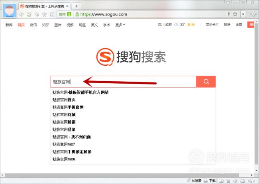Click the first-aid repair icon in status bar
The width and height of the screenshot is (259, 184).
221,181
